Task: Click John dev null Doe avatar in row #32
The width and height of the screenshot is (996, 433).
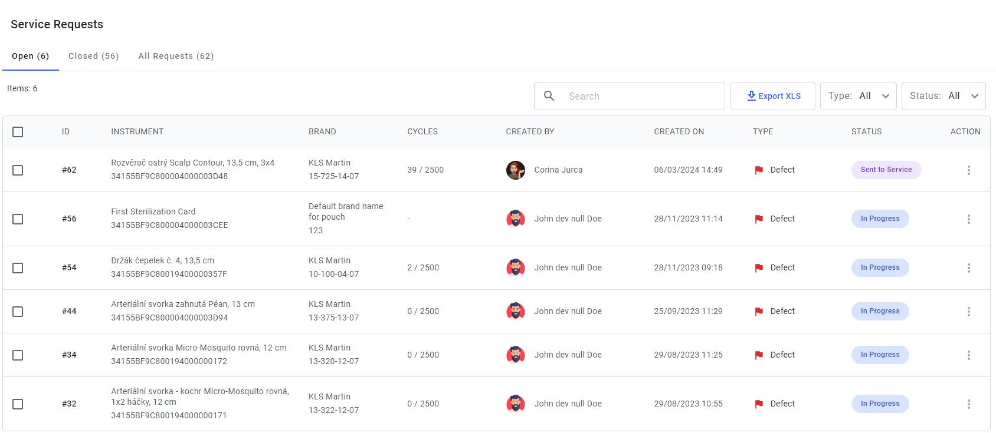Action: [x=516, y=404]
